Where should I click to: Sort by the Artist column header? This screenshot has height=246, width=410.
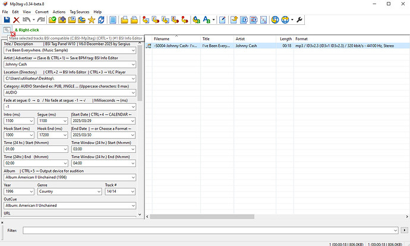[255, 39]
